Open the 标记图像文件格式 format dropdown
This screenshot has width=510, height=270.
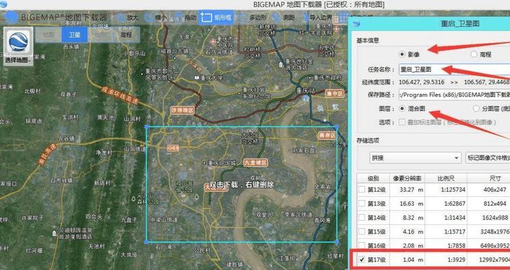pyautogui.click(x=488, y=158)
